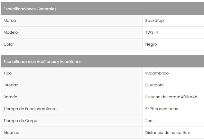Click the Inalámbrico value cell
The height and width of the screenshot is (140, 204).
157,73
